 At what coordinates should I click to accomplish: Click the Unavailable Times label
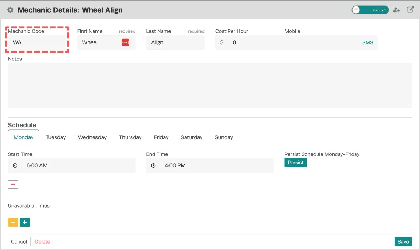point(29,206)
